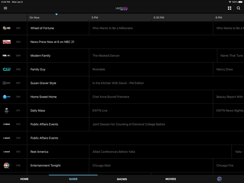Open Public Affairs Events on channel 013

(x=58, y=124)
